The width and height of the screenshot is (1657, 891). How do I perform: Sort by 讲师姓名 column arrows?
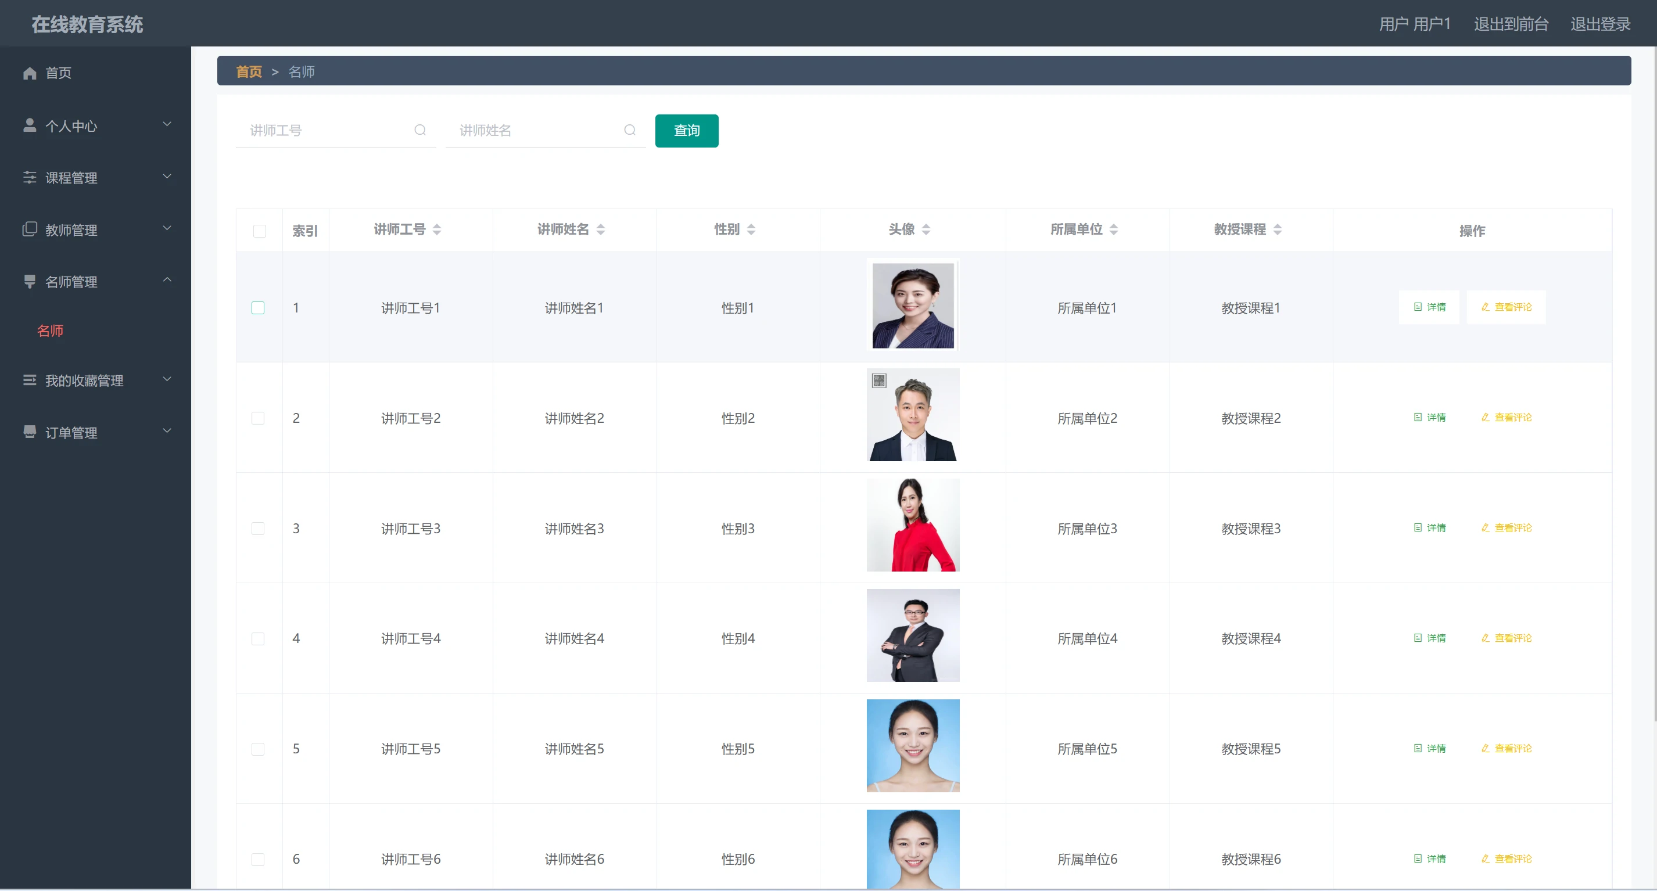[601, 229]
